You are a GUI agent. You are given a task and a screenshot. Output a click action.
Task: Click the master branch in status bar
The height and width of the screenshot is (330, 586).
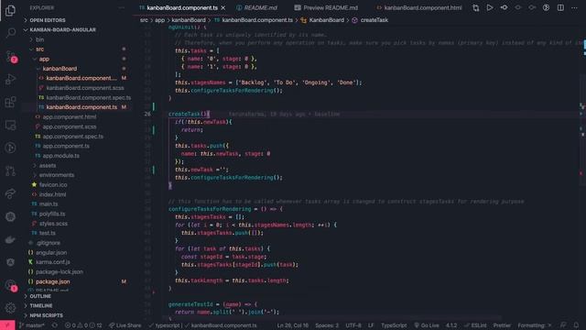coord(32,325)
